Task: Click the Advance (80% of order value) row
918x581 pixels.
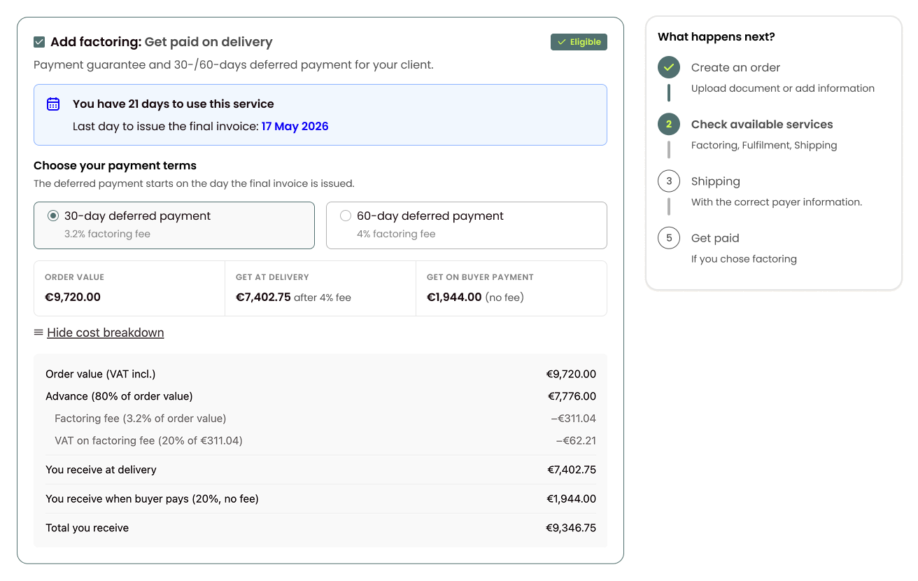Action: (320, 396)
